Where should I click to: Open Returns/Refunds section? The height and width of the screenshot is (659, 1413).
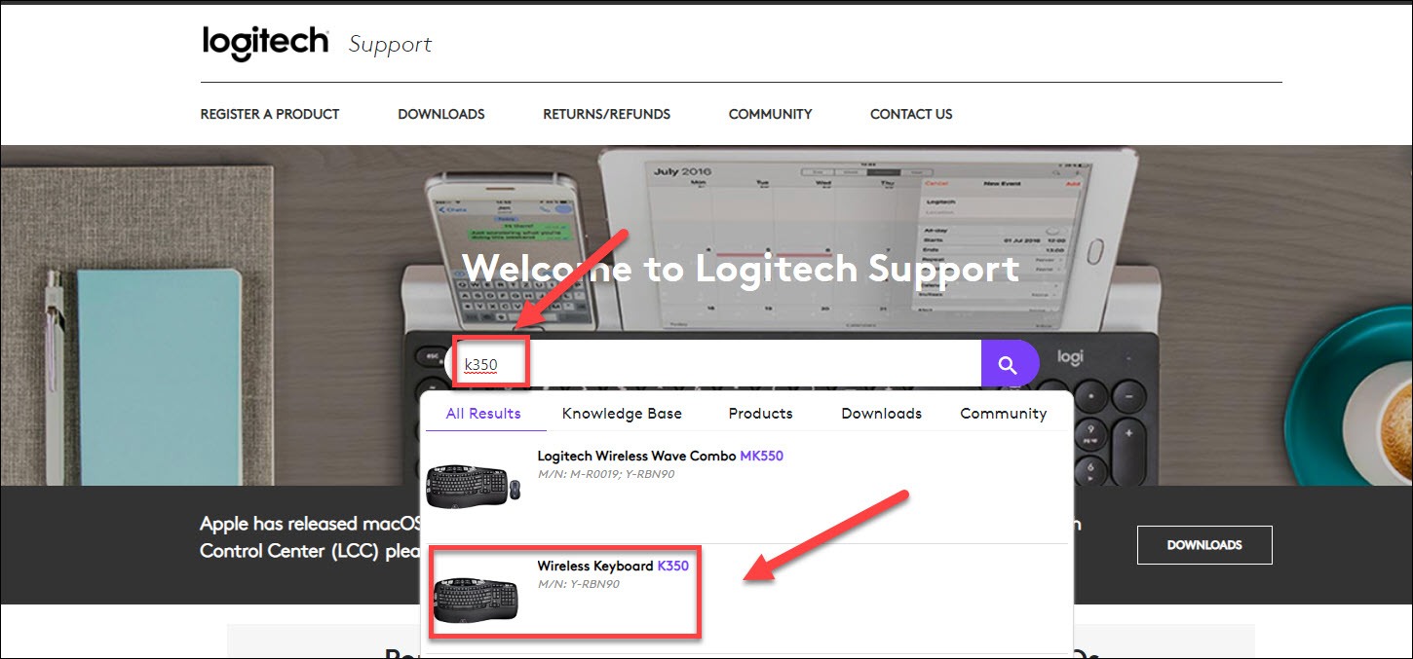click(x=606, y=114)
